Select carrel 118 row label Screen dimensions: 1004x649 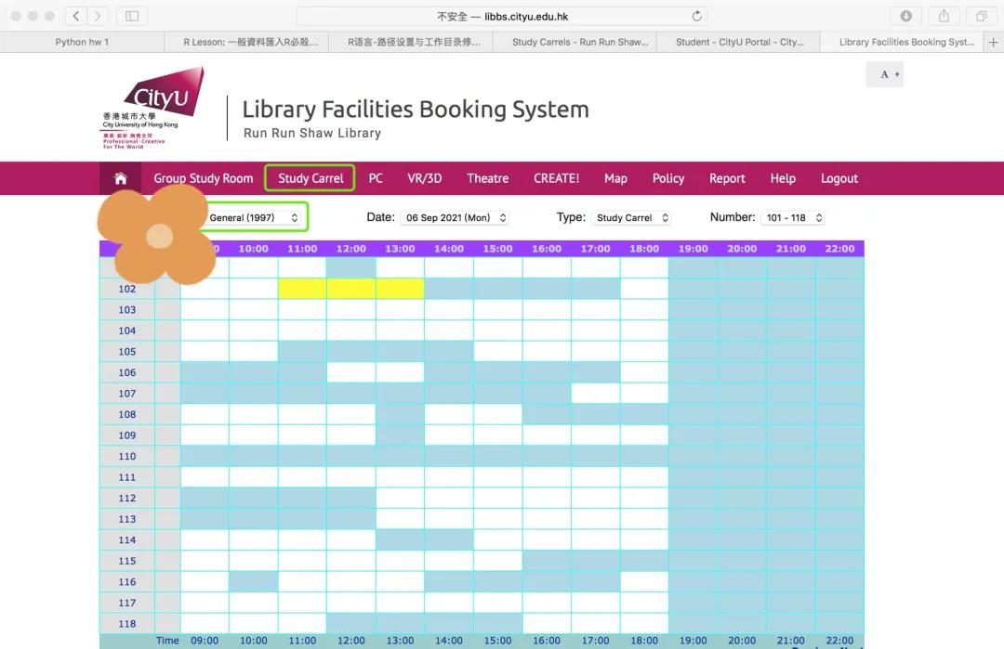[x=126, y=624]
